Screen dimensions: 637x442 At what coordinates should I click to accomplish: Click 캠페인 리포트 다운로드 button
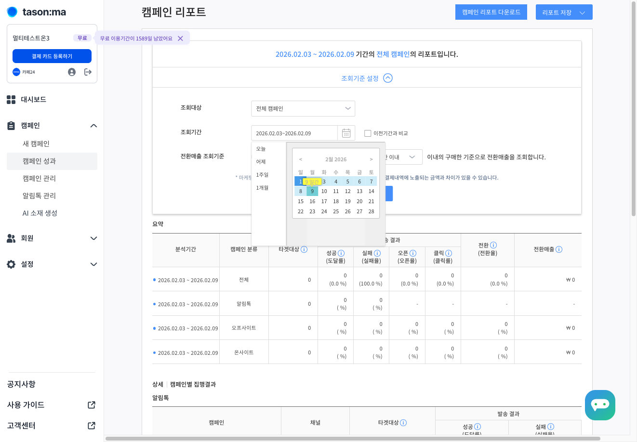click(x=491, y=13)
